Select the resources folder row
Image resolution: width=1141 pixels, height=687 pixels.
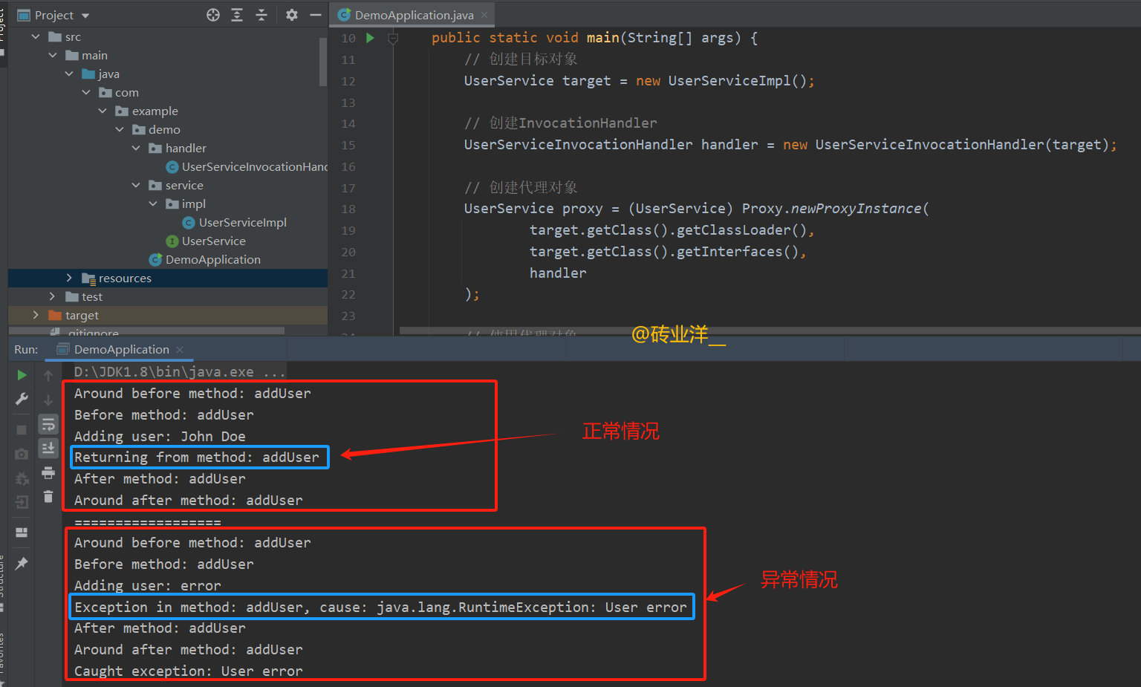[168, 278]
